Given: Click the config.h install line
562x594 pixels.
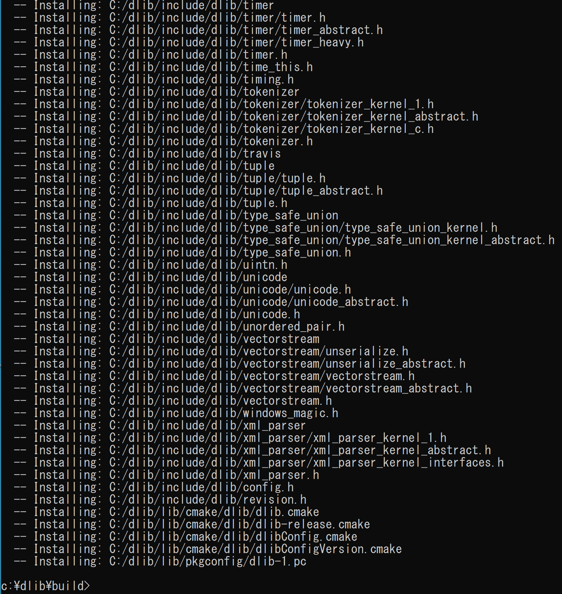Looking at the screenshot, I should pyautogui.click(x=154, y=487).
